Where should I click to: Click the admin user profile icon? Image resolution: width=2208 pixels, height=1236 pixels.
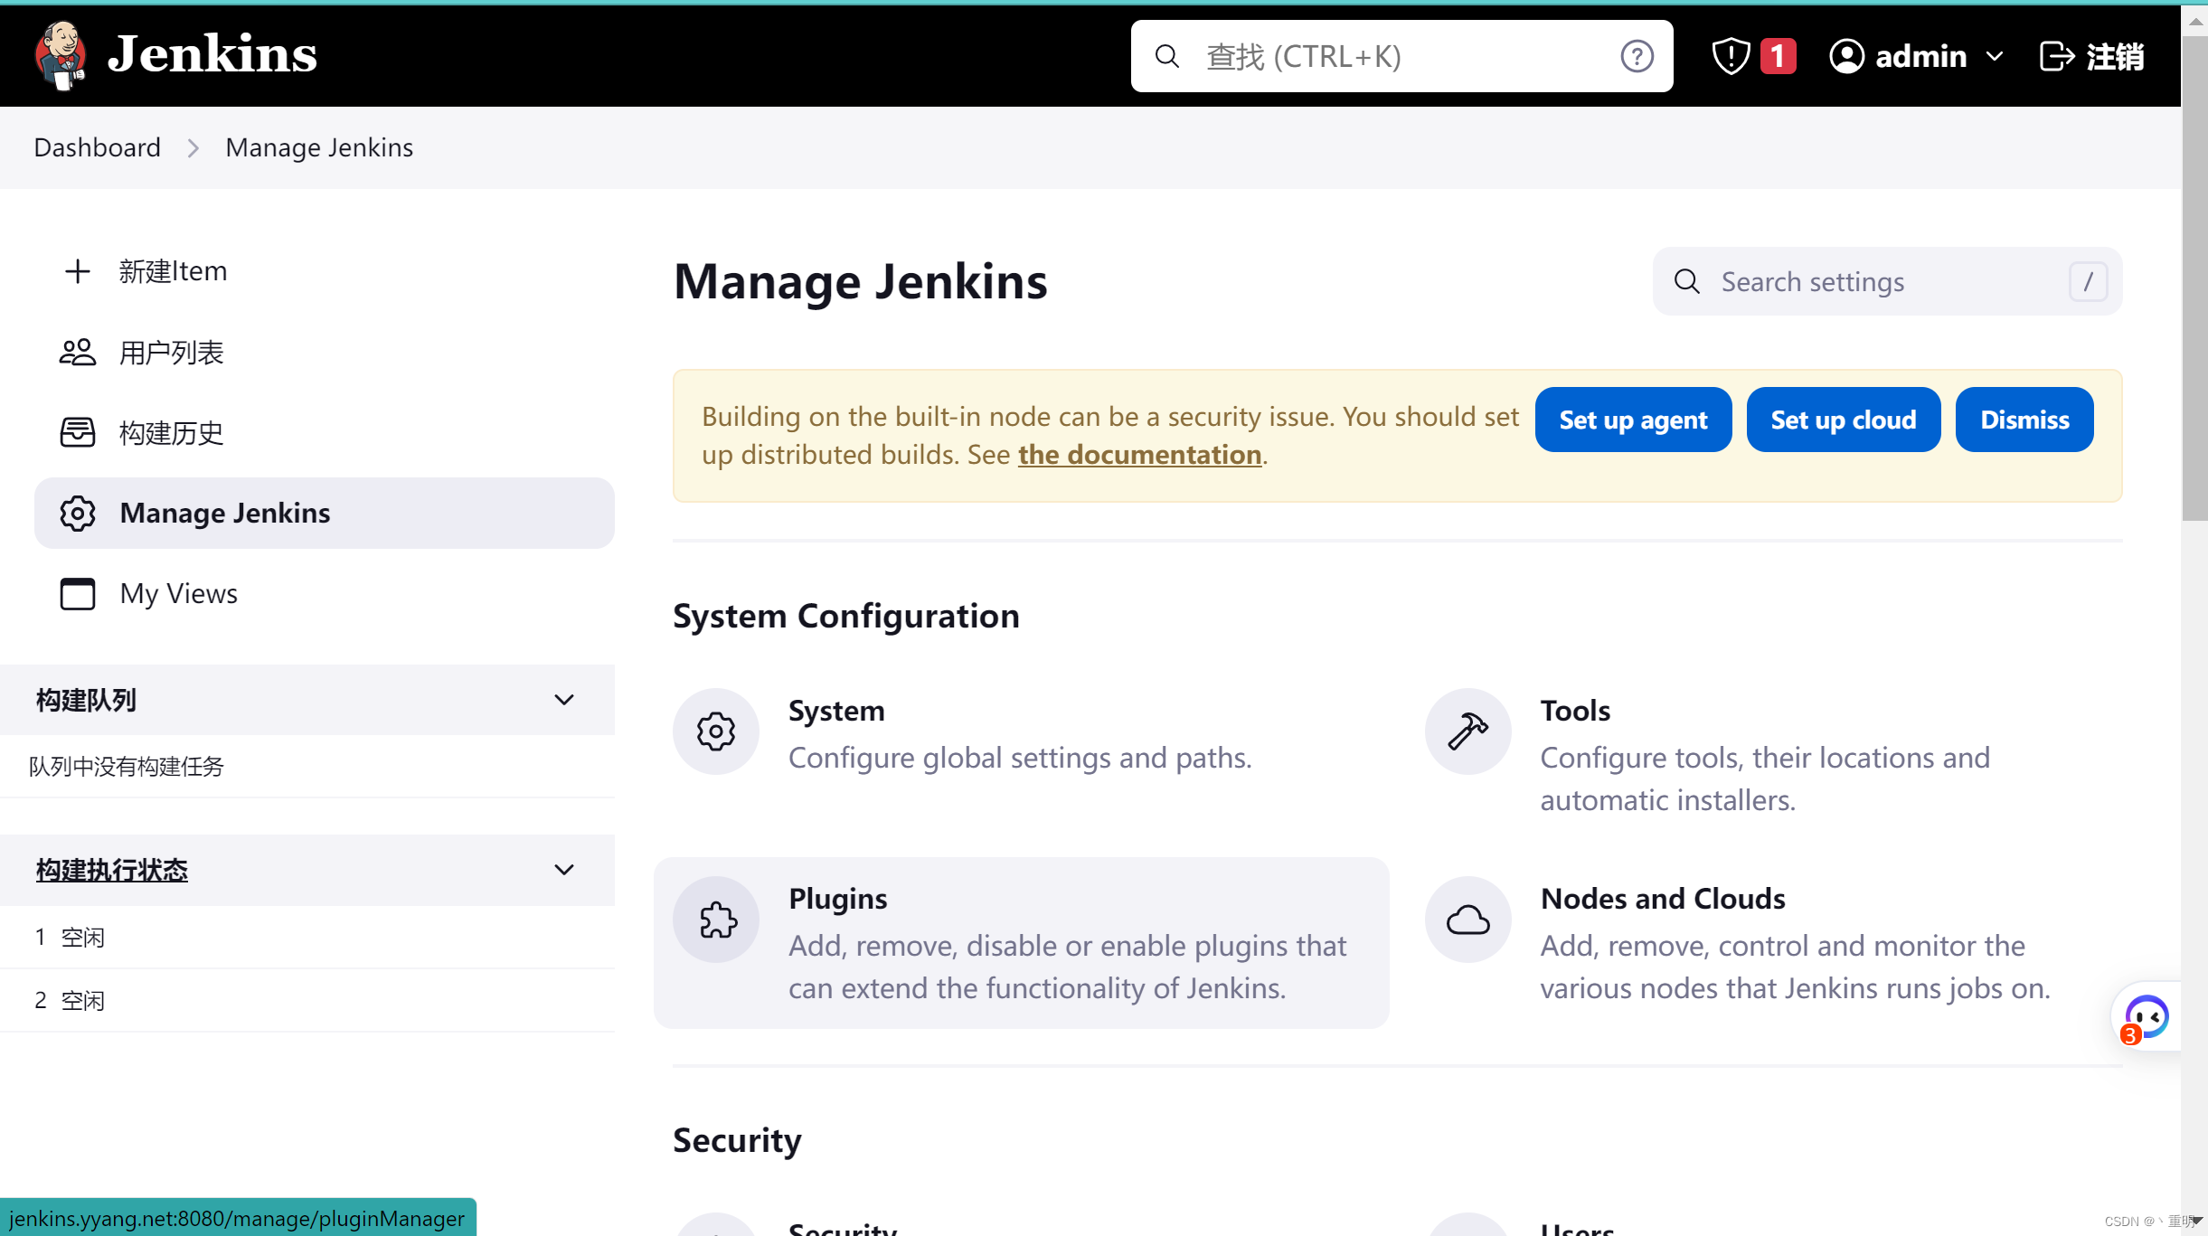pos(1847,56)
